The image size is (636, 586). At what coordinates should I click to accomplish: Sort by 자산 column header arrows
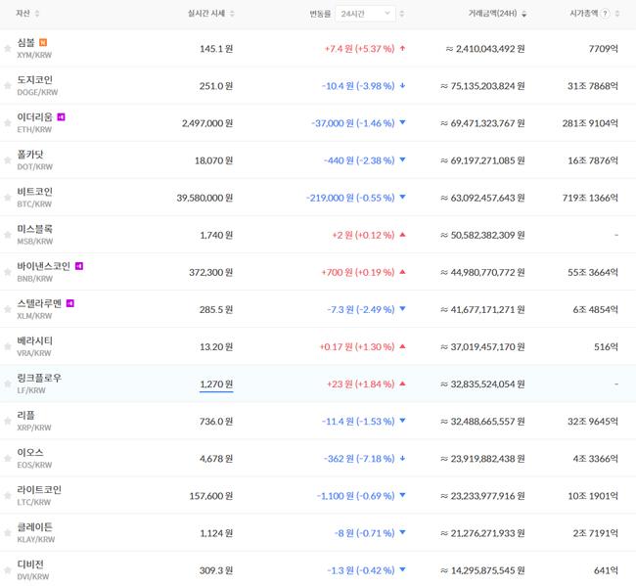(x=38, y=14)
